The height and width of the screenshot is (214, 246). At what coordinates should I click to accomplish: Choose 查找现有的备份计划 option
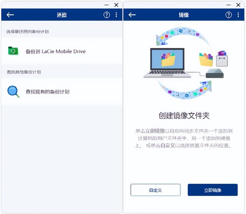tap(62, 92)
